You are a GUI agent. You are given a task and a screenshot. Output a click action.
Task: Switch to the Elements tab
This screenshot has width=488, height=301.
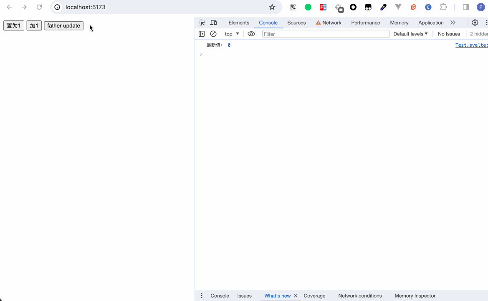point(239,23)
